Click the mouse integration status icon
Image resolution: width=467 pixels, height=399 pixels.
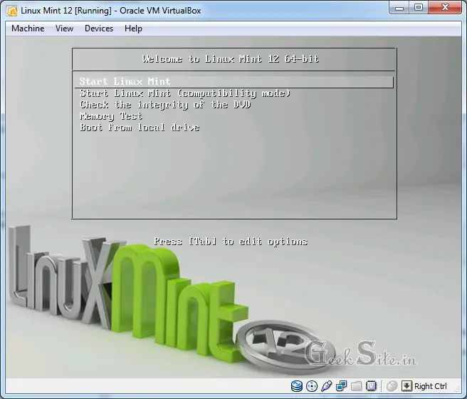tap(392, 386)
